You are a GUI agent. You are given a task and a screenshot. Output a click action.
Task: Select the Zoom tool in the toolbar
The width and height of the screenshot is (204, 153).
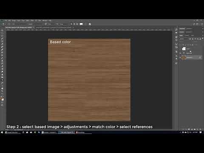2,91
